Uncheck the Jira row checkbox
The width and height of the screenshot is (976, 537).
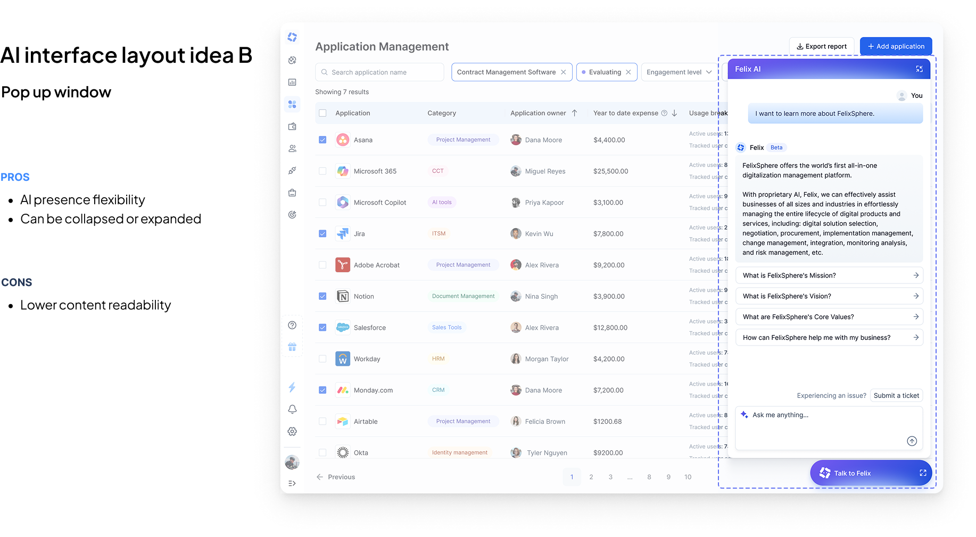tap(322, 233)
